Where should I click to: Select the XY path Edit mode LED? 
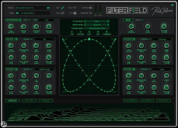pyautogui.click(x=98, y=32)
